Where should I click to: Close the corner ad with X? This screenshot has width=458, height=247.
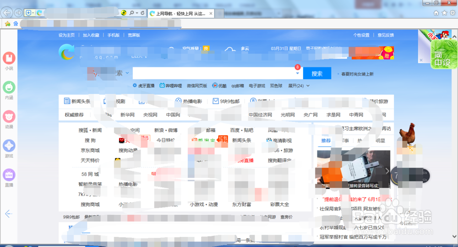[421, 60]
